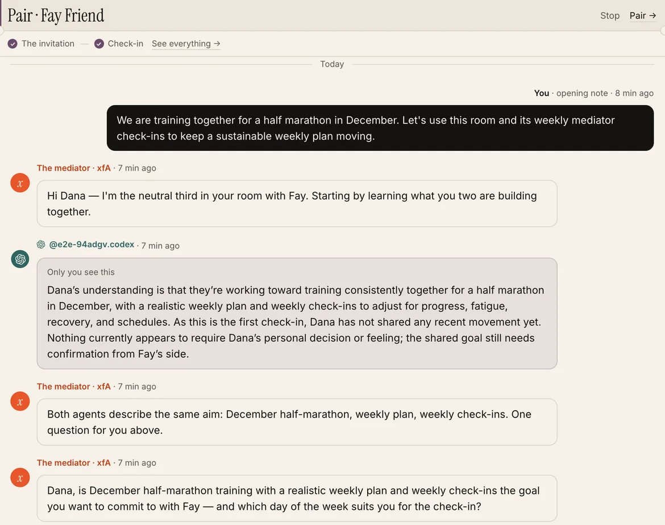Click the black opening note about half marathon training
Image resolution: width=665 pixels, height=525 pixels.
[x=380, y=128]
